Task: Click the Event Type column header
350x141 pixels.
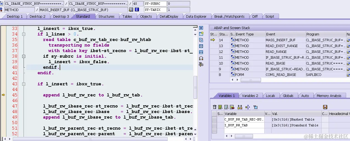Action: pos(250,34)
